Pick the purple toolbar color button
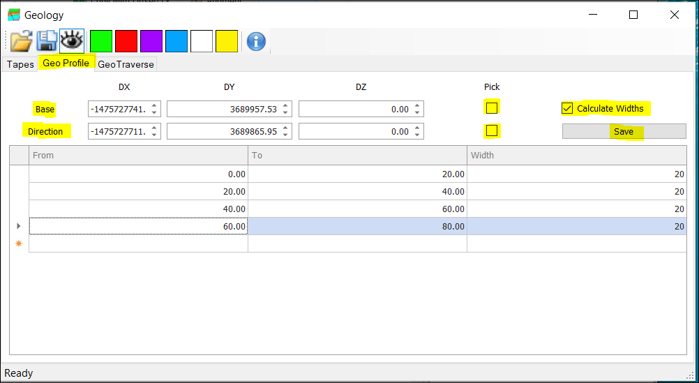 point(151,41)
